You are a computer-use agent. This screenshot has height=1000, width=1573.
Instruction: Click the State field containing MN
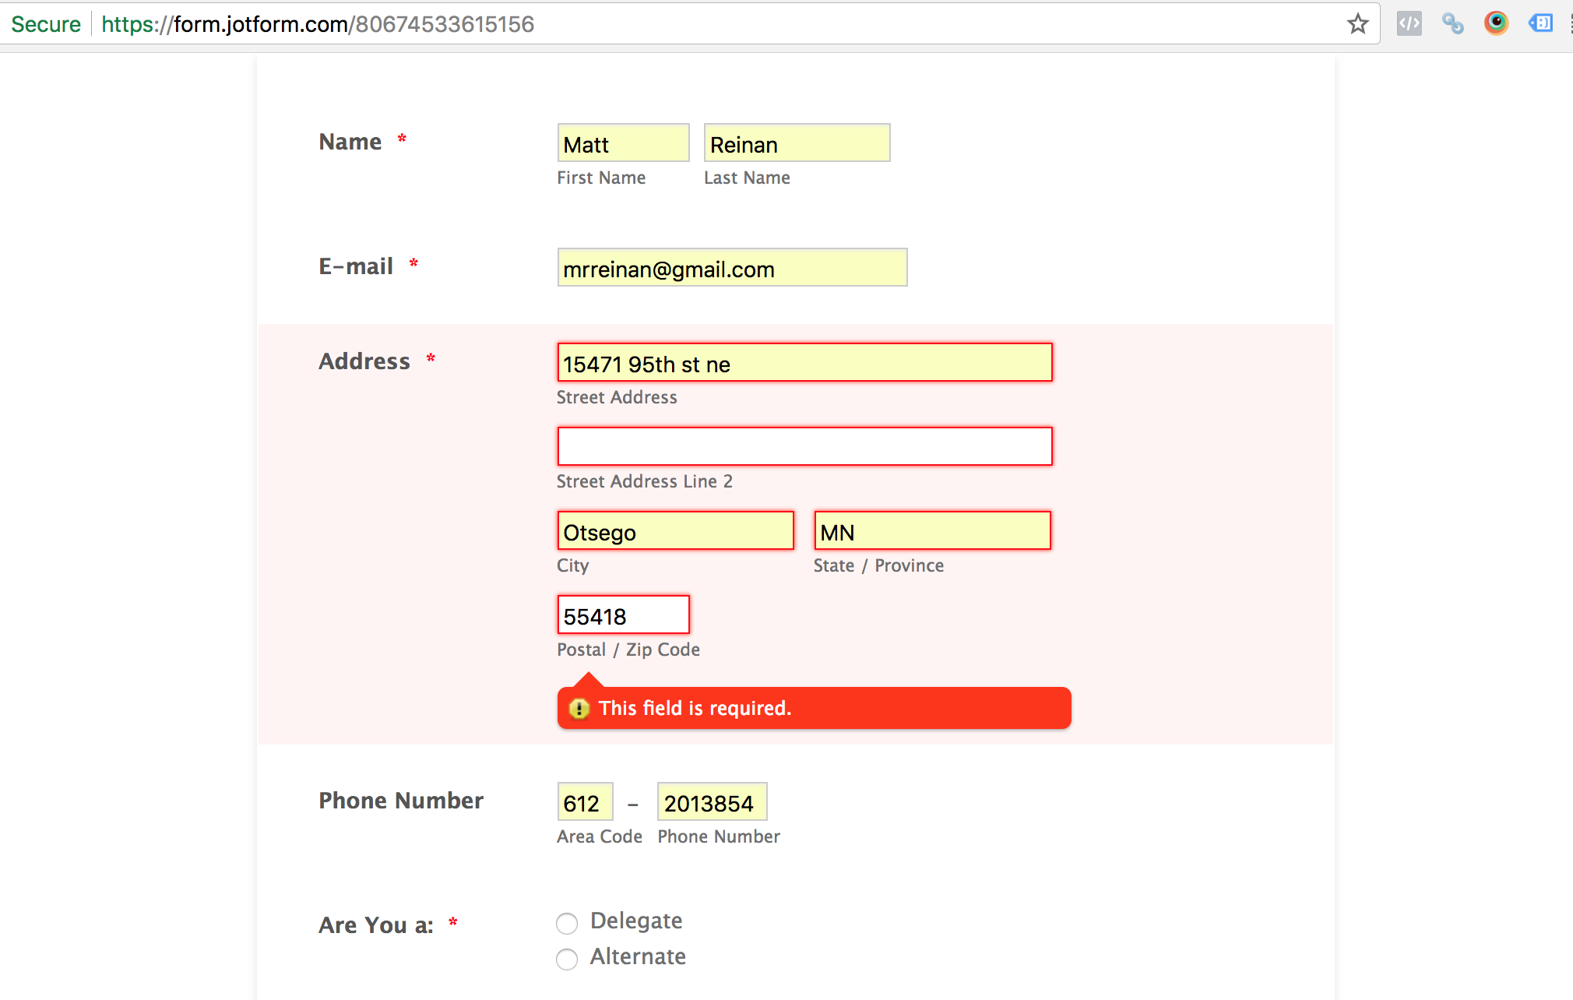tap(931, 531)
